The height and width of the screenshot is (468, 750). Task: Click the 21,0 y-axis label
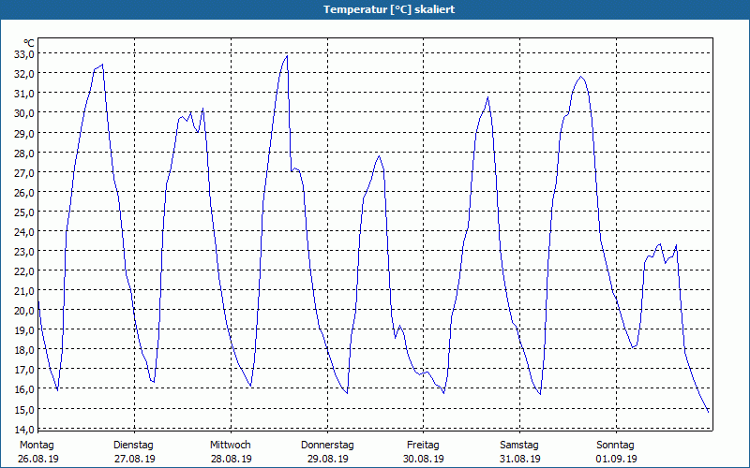pos(24,290)
